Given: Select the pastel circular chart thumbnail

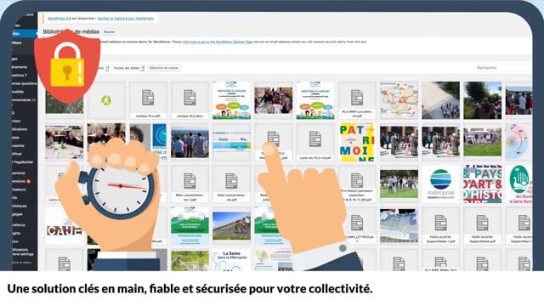Looking at the screenshot, I should coord(519,142).
